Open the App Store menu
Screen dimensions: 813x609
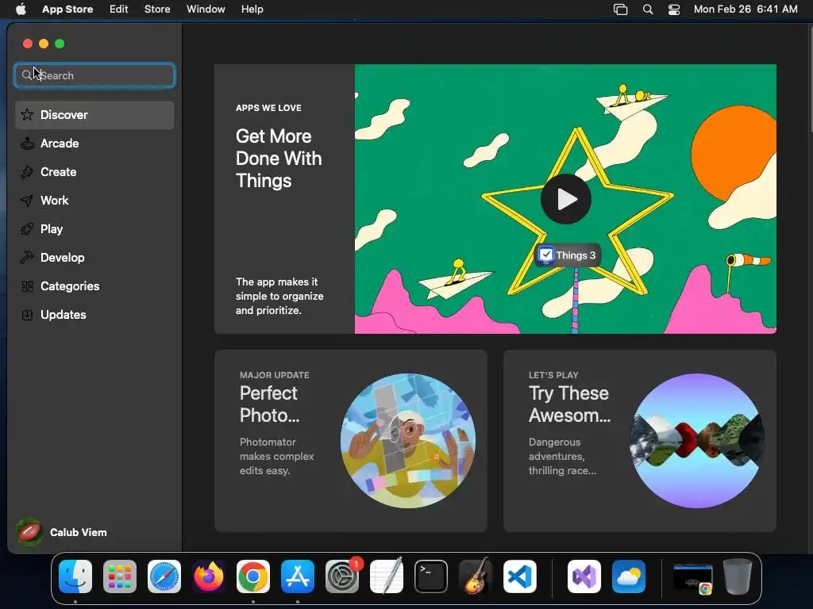point(67,10)
